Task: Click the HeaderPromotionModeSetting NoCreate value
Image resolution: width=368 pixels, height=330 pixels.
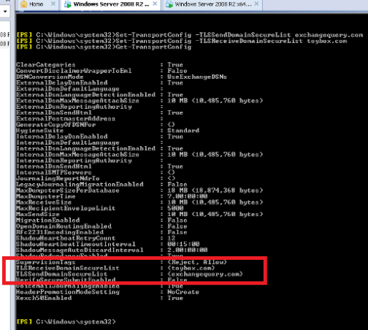Action: click(183, 292)
